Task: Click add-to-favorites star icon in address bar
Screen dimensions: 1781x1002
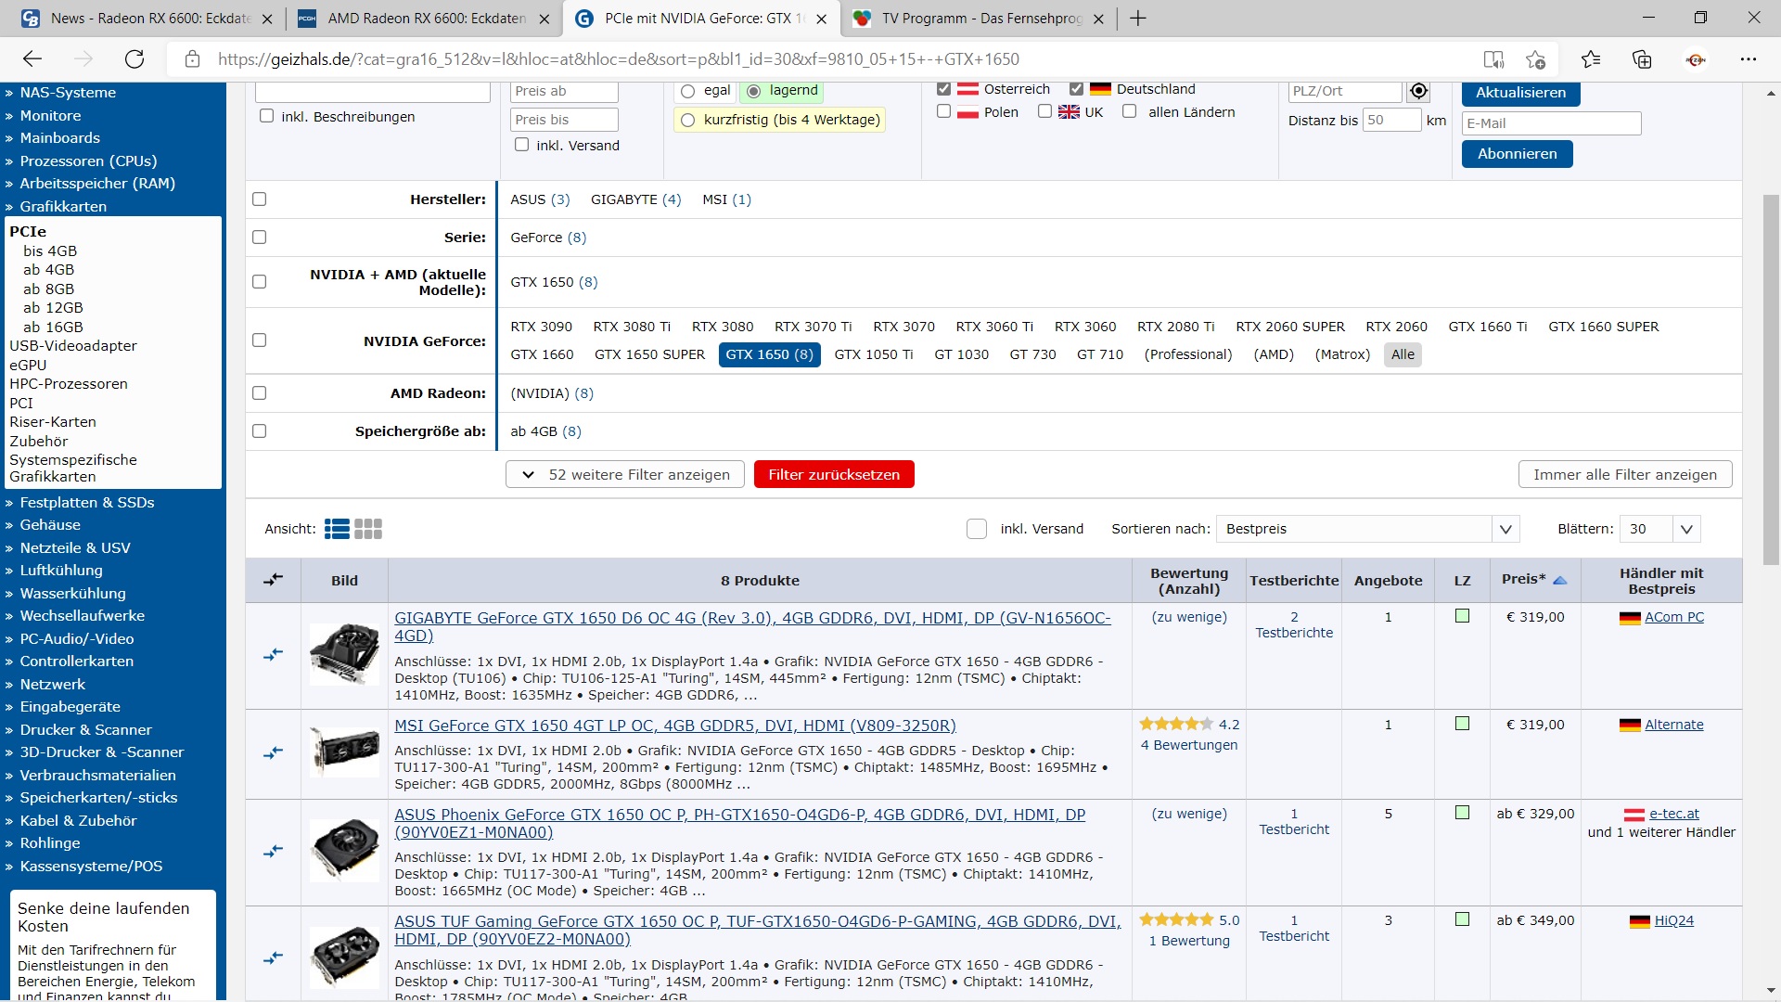Action: pos(1535,59)
